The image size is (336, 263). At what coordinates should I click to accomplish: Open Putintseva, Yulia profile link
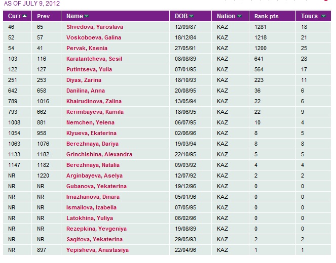(89, 69)
